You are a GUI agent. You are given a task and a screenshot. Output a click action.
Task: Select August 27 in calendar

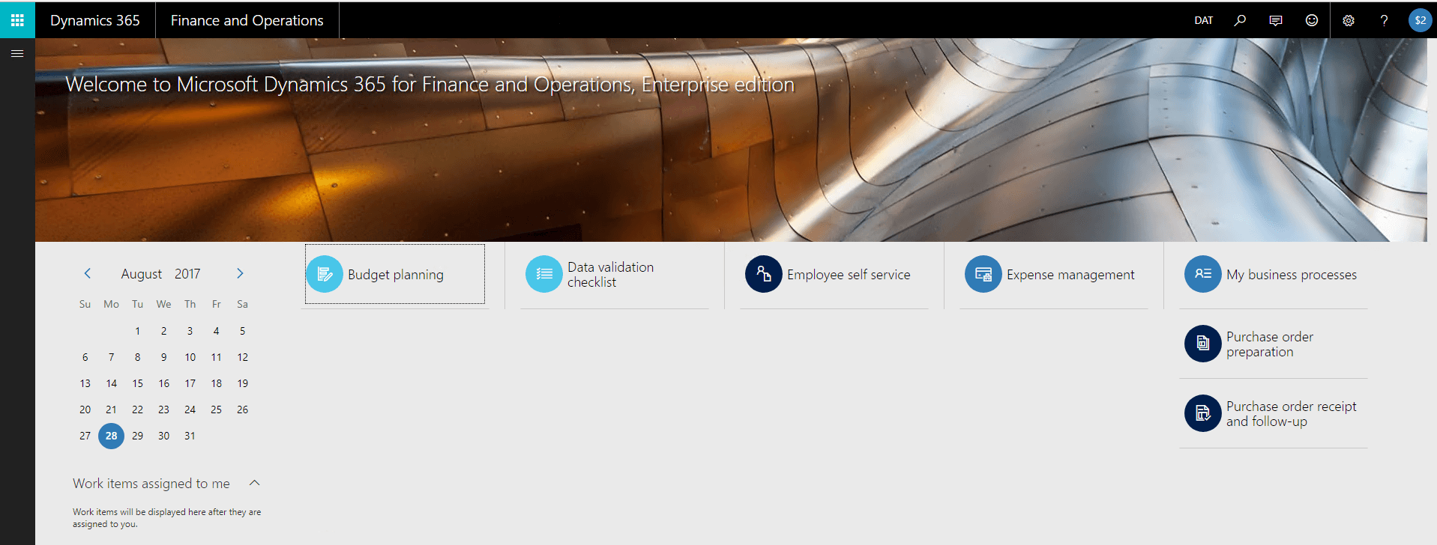click(x=85, y=436)
